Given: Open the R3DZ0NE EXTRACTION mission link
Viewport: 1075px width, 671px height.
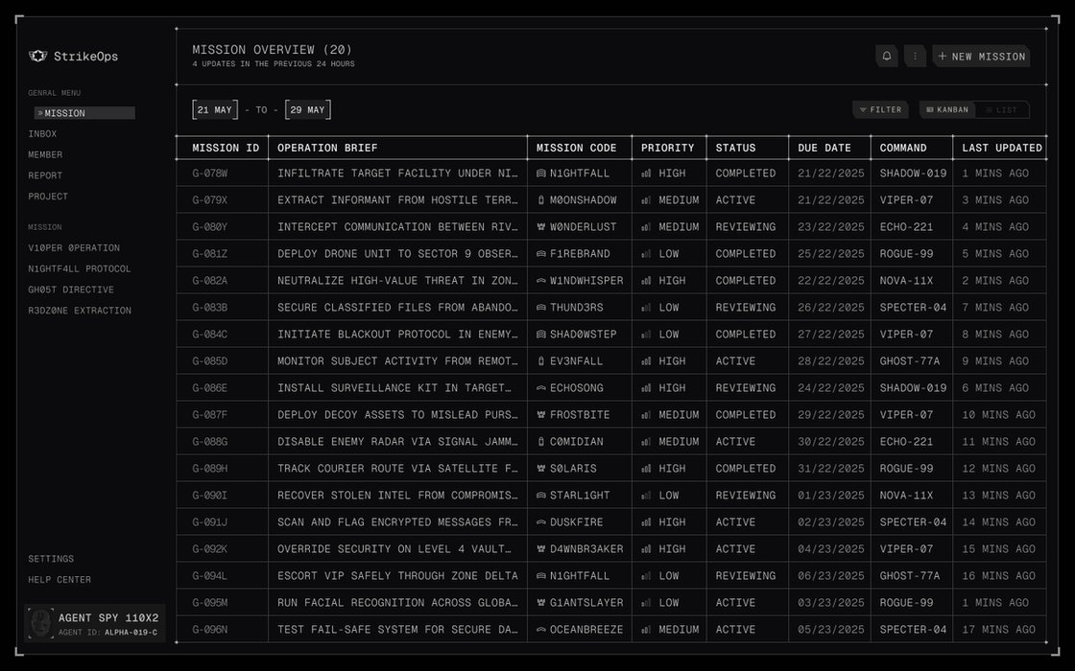Looking at the screenshot, I should pos(80,311).
